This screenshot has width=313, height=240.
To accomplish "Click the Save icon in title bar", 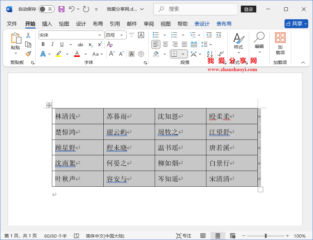I will pyautogui.click(x=61, y=9).
